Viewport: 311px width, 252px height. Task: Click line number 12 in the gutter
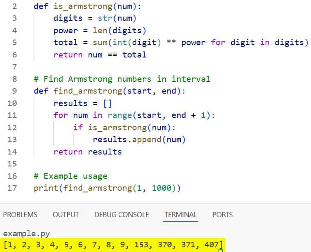pyautogui.click(x=12, y=127)
